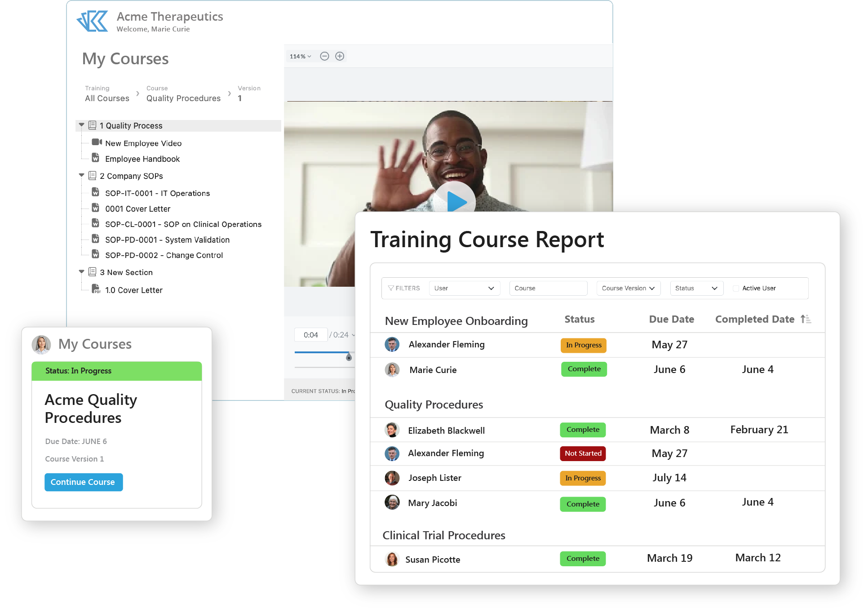Viewport: 868px width, 613px height.
Task: Click the zoom in plus icon
Action: pyautogui.click(x=340, y=56)
